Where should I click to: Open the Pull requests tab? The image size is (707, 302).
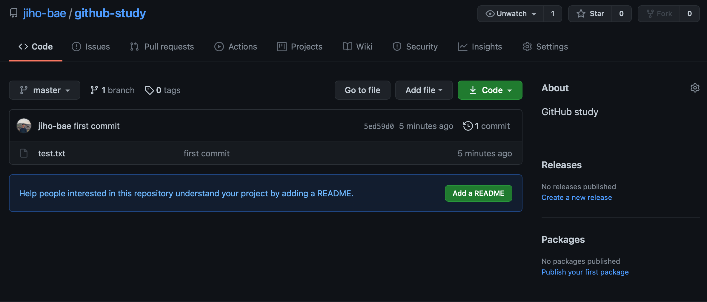point(162,47)
